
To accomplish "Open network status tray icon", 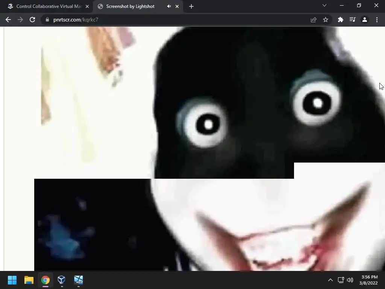I will coord(341,280).
